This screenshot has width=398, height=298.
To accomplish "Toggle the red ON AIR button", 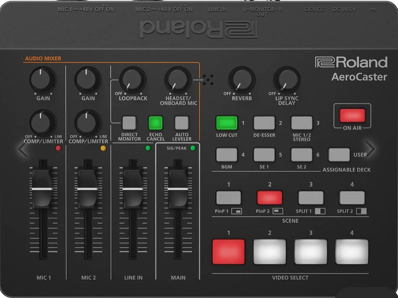I will pos(352,115).
